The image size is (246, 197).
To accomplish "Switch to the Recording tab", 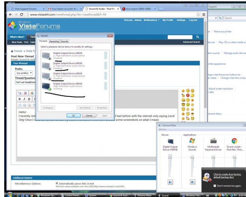I will [54, 41].
